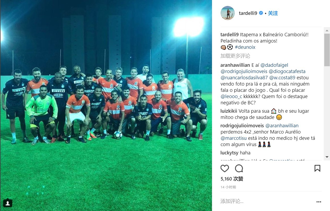The width and height of the screenshot is (330, 211).
Task: Like the post with the heart icon
Action: pyautogui.click(x=225, y=168)
